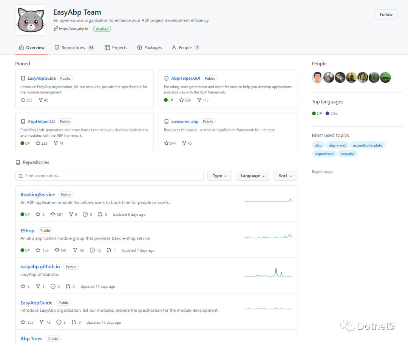Click the Verified badge
The width and height of the screenshot is (408, 343).
tap(102, 29)
